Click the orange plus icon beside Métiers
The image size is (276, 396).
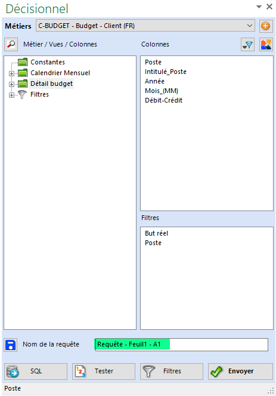(266, 26)
